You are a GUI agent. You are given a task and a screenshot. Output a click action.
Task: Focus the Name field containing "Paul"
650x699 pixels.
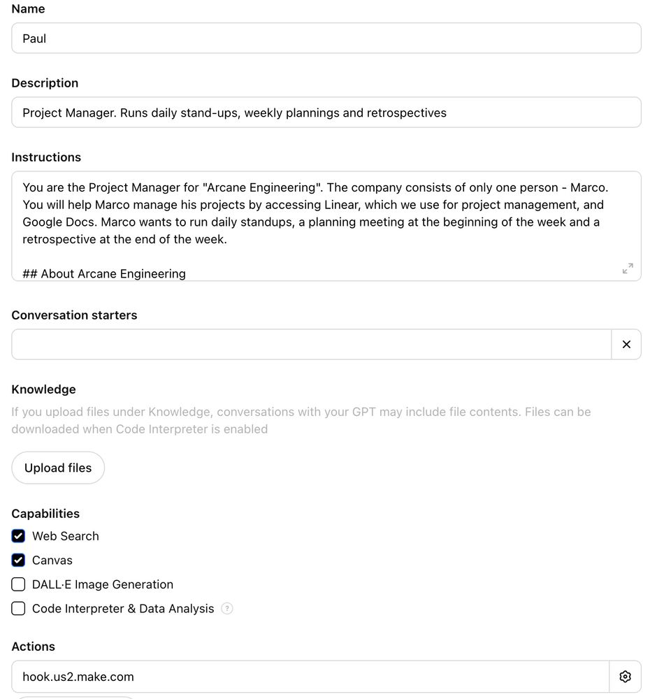click(326, 38)
